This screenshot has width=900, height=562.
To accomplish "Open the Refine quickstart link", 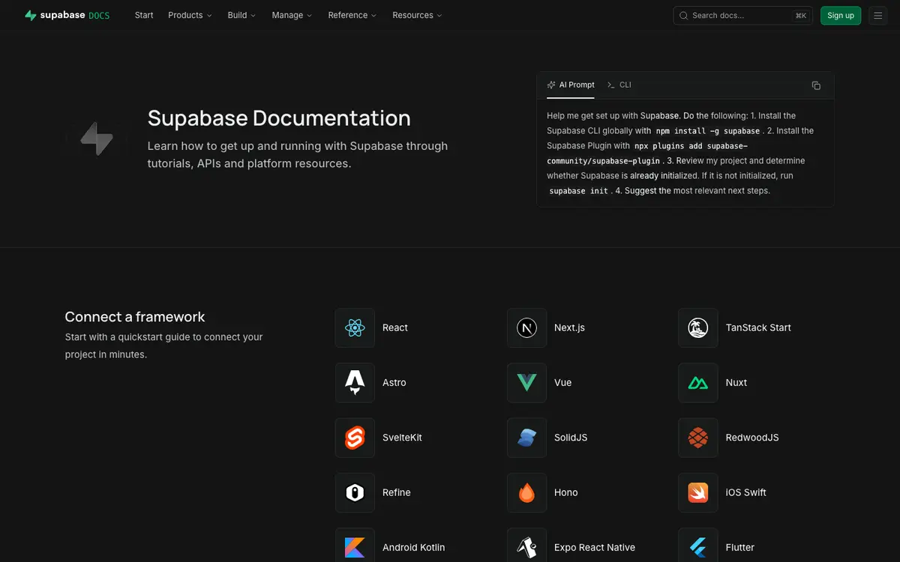I will 397,492.
